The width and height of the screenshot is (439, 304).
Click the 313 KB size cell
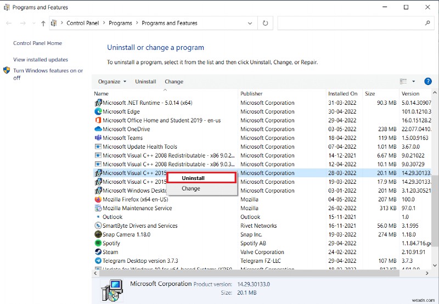pyautogui.click(x=387, y=208)
